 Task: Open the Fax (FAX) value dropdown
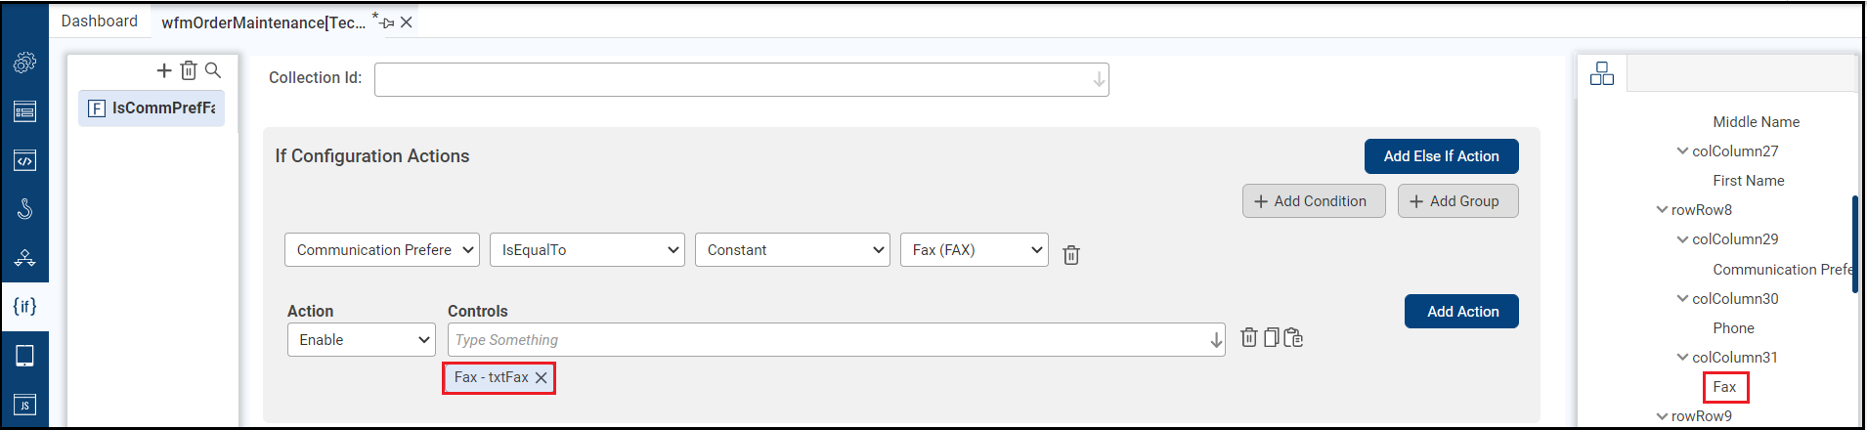click(974, 250)
